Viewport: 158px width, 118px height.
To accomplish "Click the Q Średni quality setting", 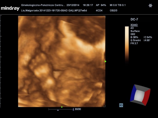I will (136, 40).
